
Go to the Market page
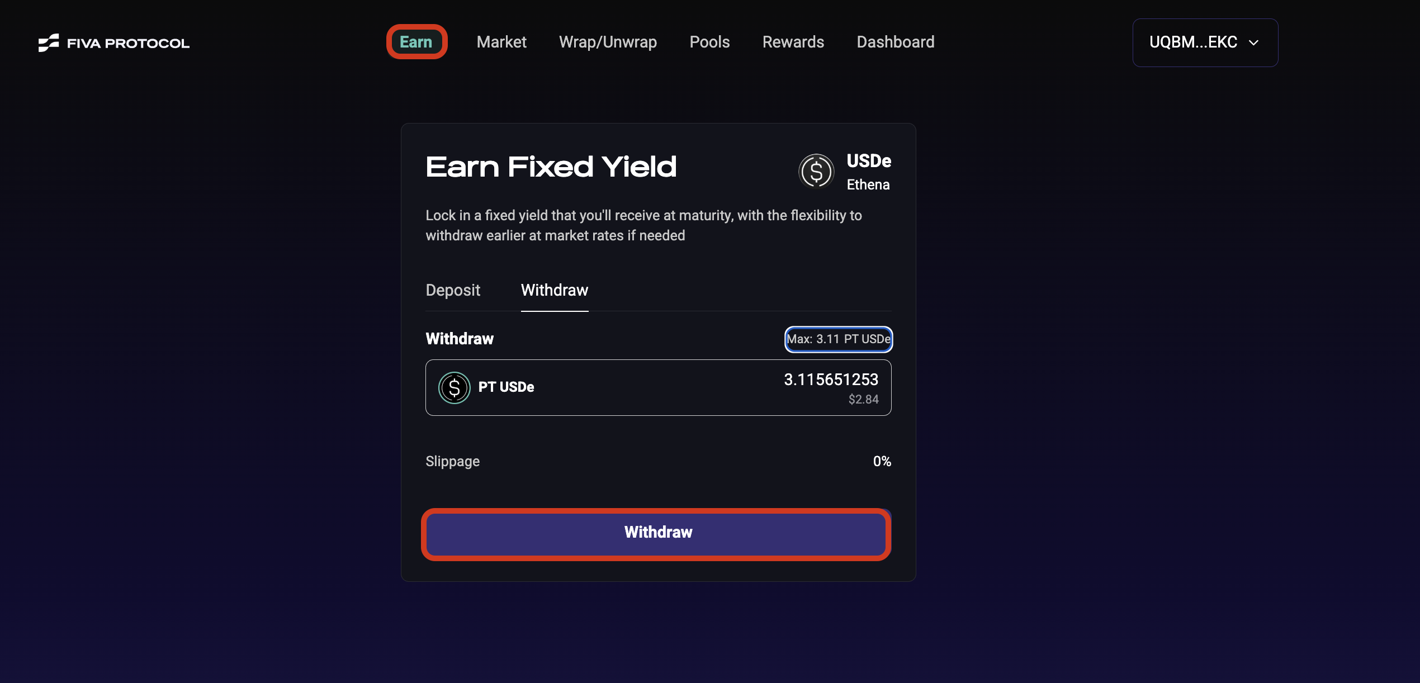(x=501, y=42)
